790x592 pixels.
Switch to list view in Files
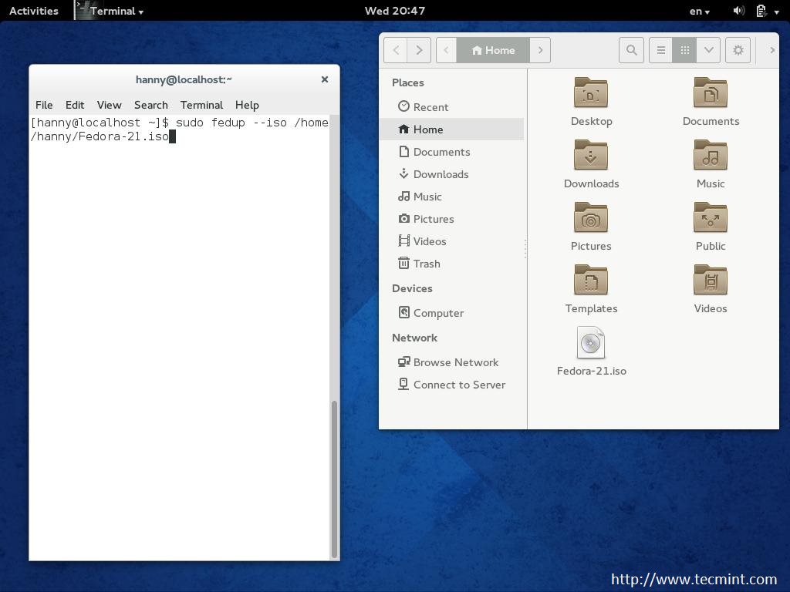point(660,49)
